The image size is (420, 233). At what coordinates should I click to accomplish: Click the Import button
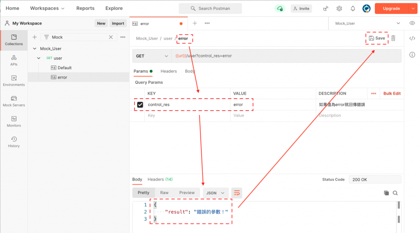[118, 23]
